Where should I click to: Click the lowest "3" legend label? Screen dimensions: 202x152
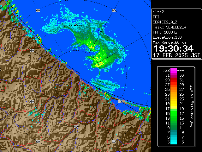pyautogui.click(x=169, y=142)
